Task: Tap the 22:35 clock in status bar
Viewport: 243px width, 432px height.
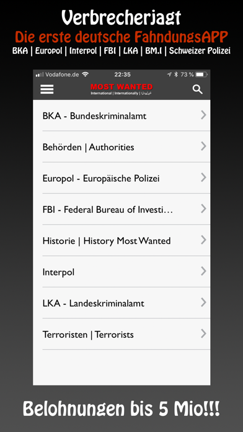Action: click(123, 74)
